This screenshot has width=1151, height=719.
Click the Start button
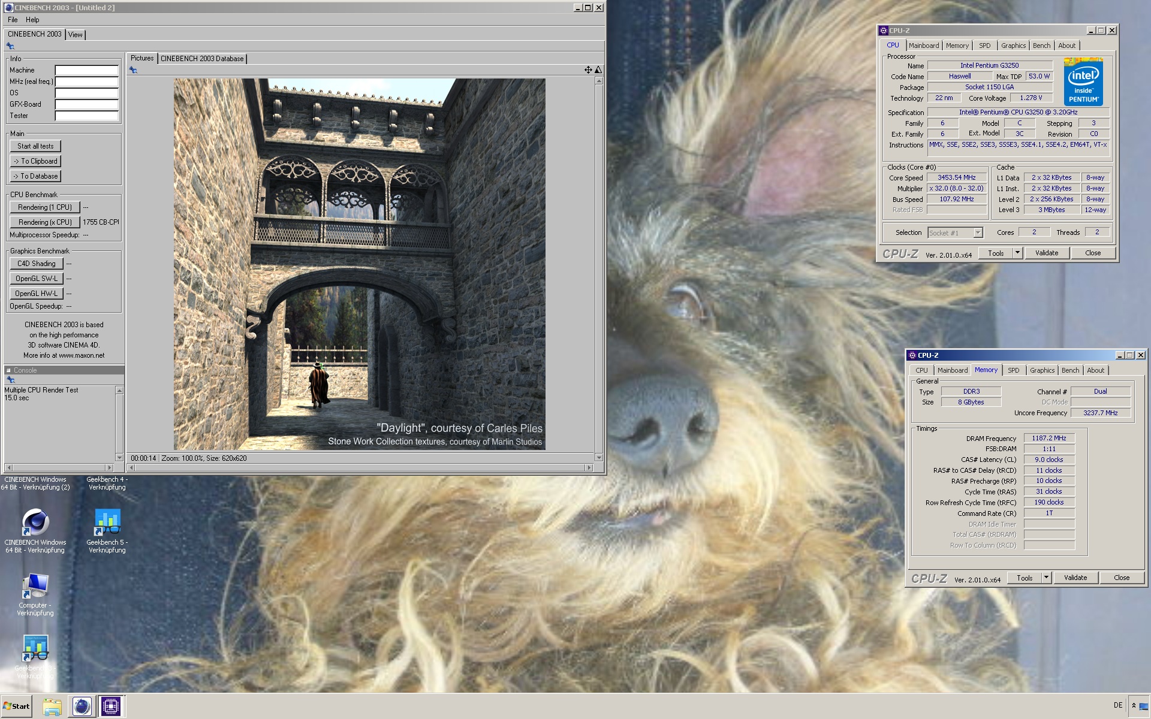(x=16, y=706)
